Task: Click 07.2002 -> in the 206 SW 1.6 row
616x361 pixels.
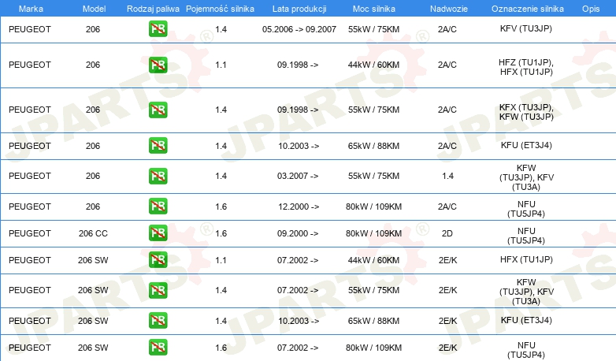Action: 298,348
